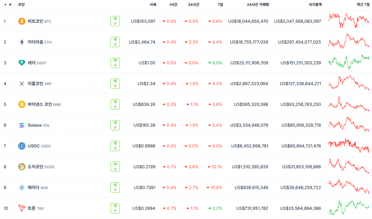Screen dimensions: 372x219
Task: Open the 이더리움 ETH coin link
Action: click(x=40, y=42)
